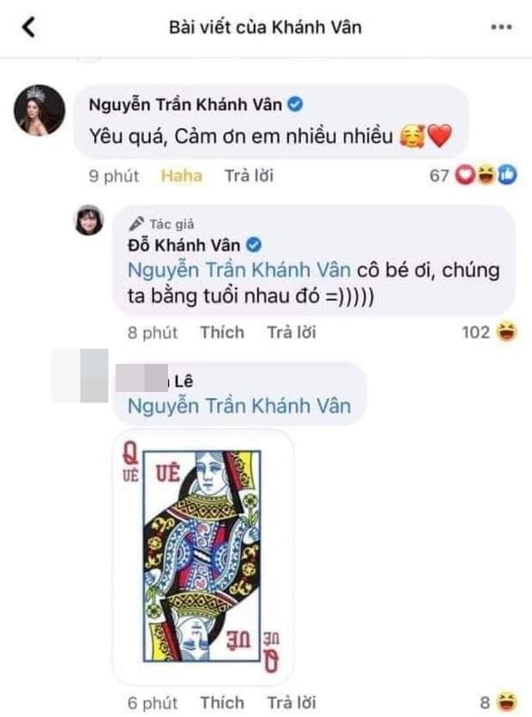Image resolution: width=532 pixels, height=717 pixels.
Task: Click Trả lời under the author's reply
Action: click(292, 332)
